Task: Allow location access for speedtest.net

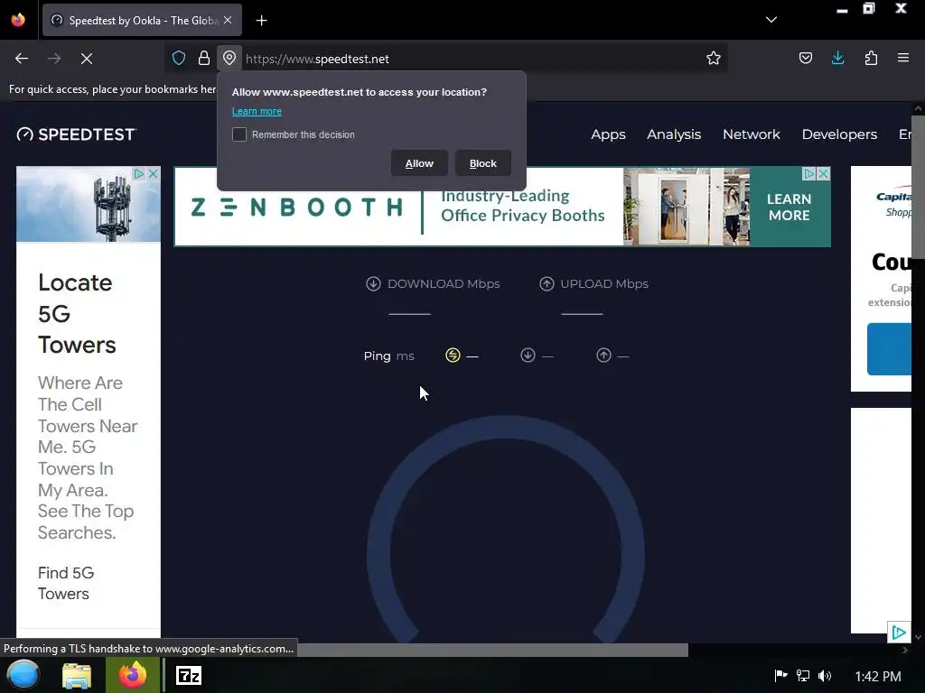Action: tap(419, 163)
